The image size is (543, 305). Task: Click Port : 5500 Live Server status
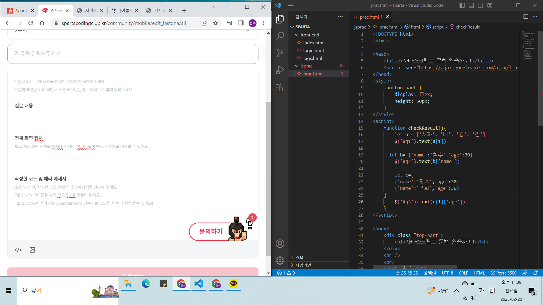click(504, 273)
